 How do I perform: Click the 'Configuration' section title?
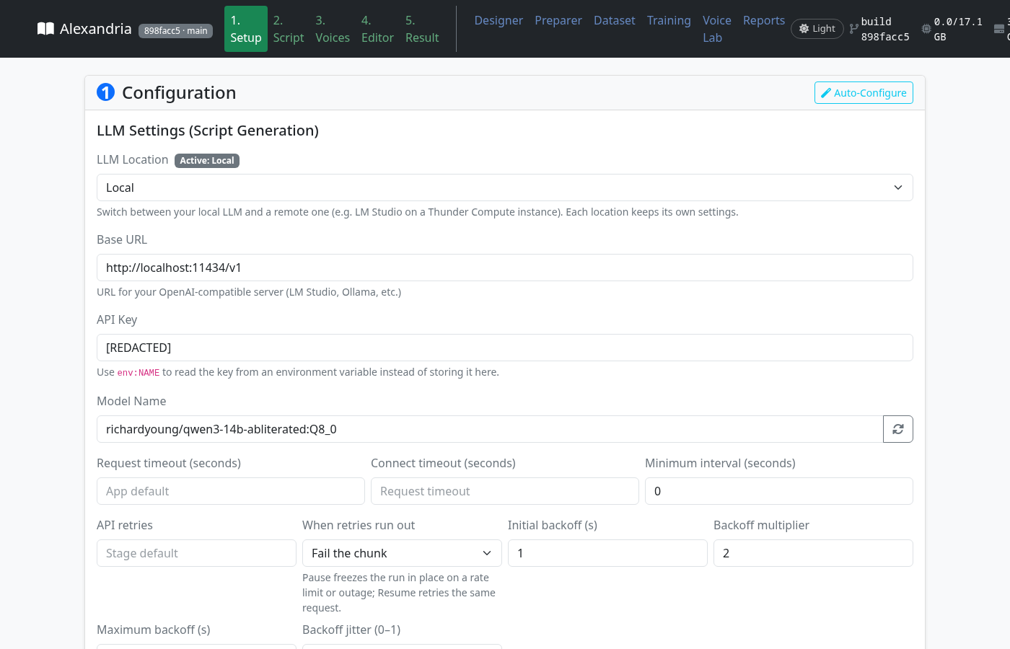[179, 92]
